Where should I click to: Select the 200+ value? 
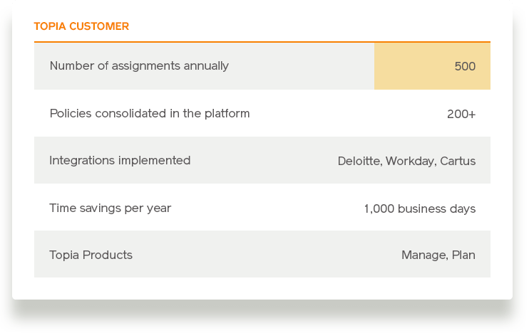[461, 114]
